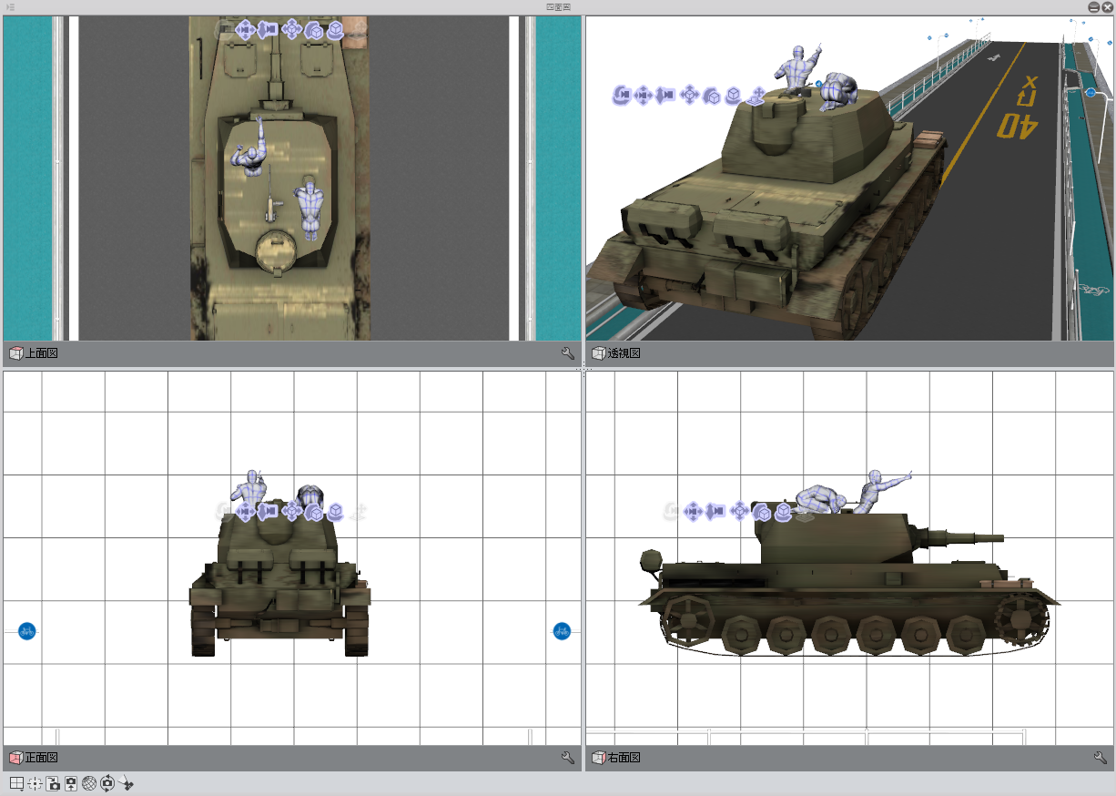Select rotate-object manipulator in perspective view
This screenshot has height=796, width=1116.
[711, 95]
